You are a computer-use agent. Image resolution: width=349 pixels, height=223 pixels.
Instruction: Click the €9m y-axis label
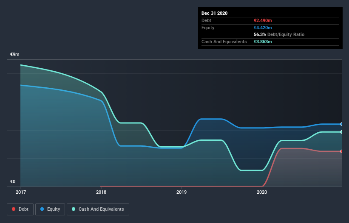pyautogui.click(x=15, y=54)
